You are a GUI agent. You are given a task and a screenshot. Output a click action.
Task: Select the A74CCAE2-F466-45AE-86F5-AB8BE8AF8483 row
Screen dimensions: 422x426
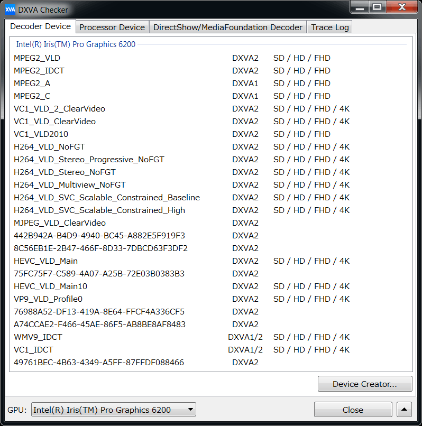pos(210,324)
